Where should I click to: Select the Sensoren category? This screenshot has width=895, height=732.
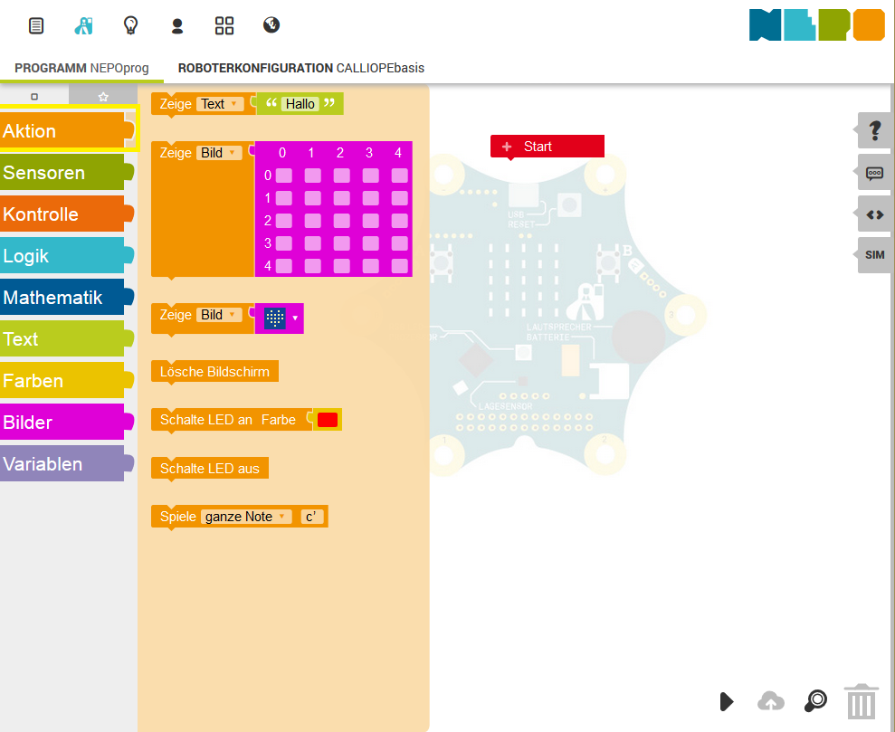click(x=62, y=172)
